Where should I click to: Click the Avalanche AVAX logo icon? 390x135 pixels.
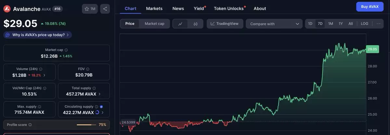click(7, 9)
